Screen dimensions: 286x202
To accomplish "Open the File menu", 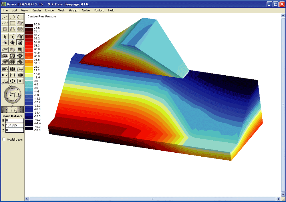I will 5,10.
